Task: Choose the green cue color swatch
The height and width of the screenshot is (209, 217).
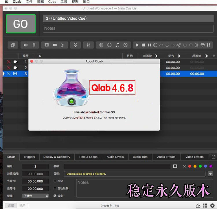Action: (x=200, y=166)
